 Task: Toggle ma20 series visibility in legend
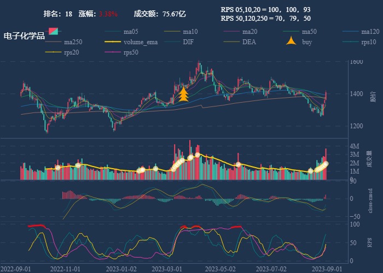click(232, 31)
